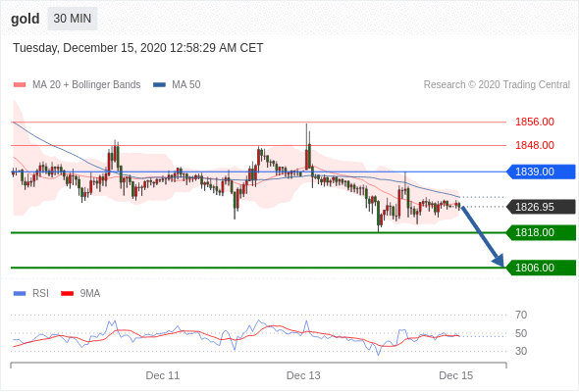The width and height of the screenshot is (579, 392).
Task: Click the Dec 15 date axis label
Action: click(x=455, y=375)
